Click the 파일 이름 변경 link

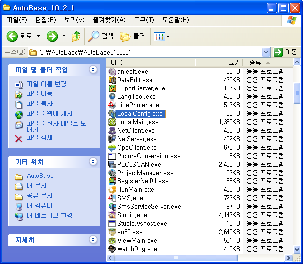46,84
